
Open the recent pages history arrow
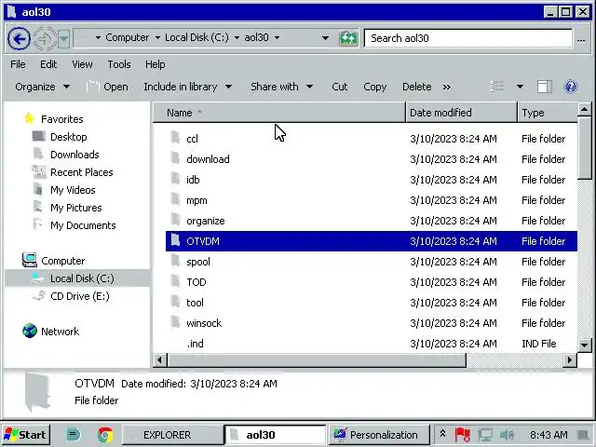(x=64, y=38)
